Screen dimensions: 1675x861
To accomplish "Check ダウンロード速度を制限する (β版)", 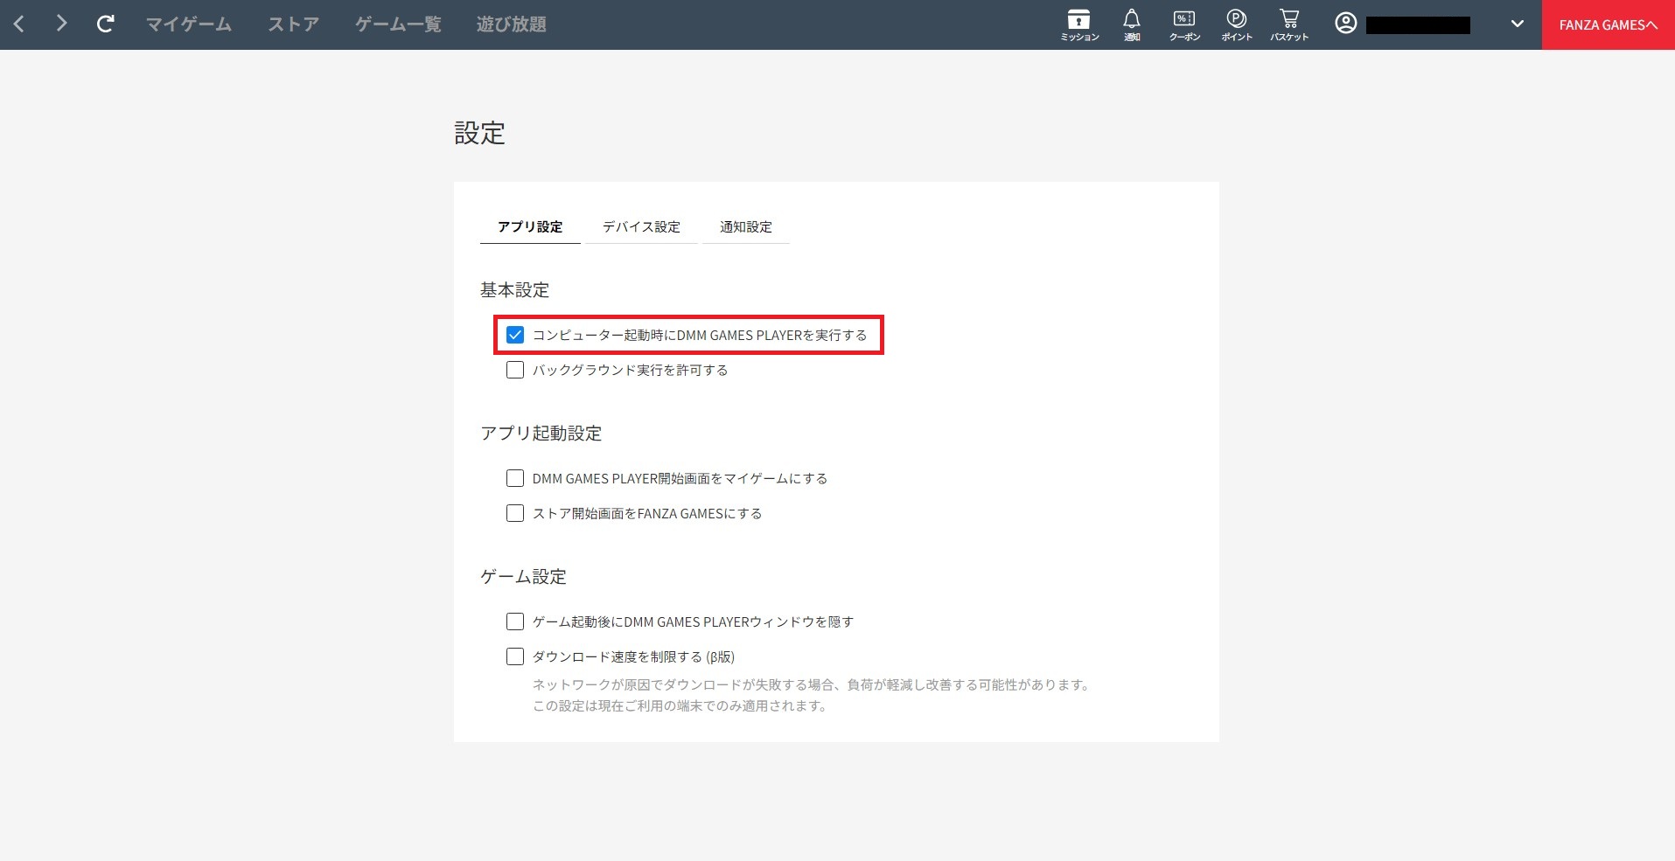I will pyautogui.click(x=514, y=656).
